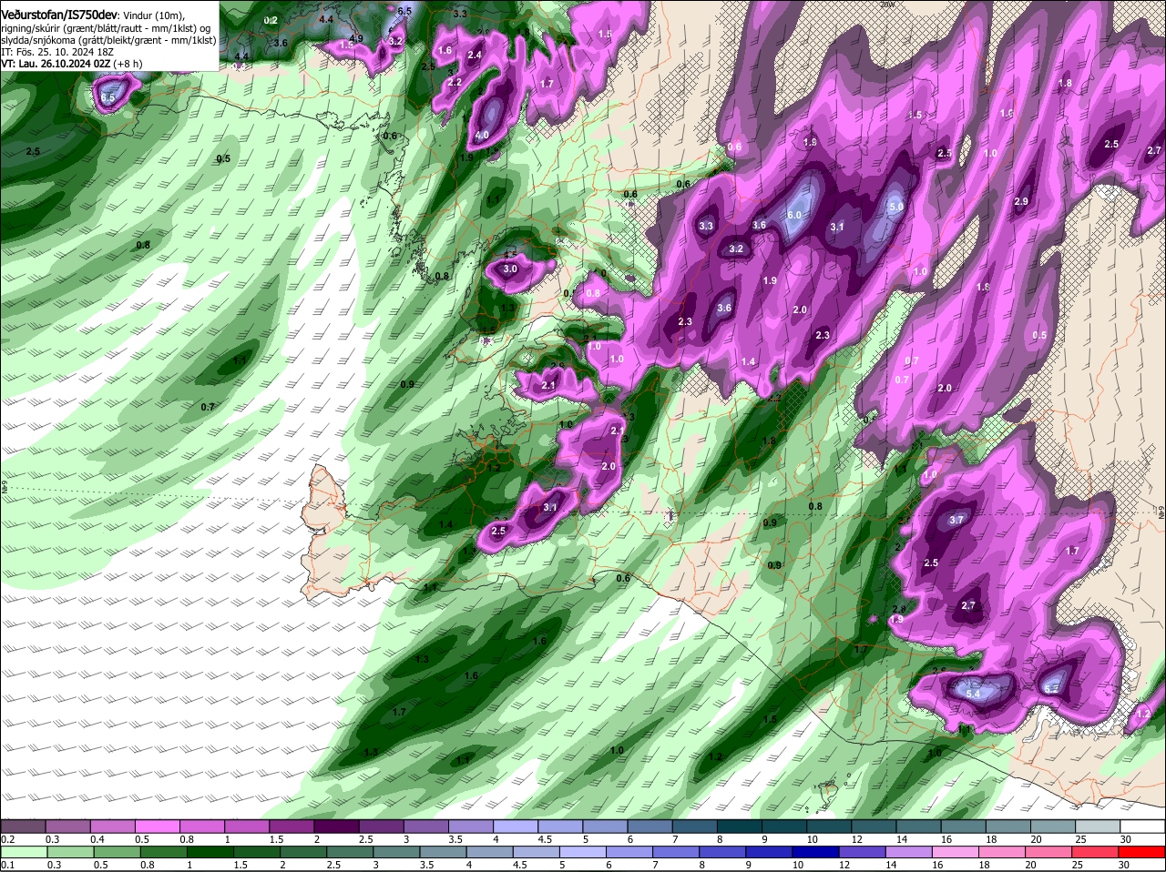Pick the white 30 swatch in snow legend
This screenshot has width=1166, height=872.
[x=1143, y=826]
